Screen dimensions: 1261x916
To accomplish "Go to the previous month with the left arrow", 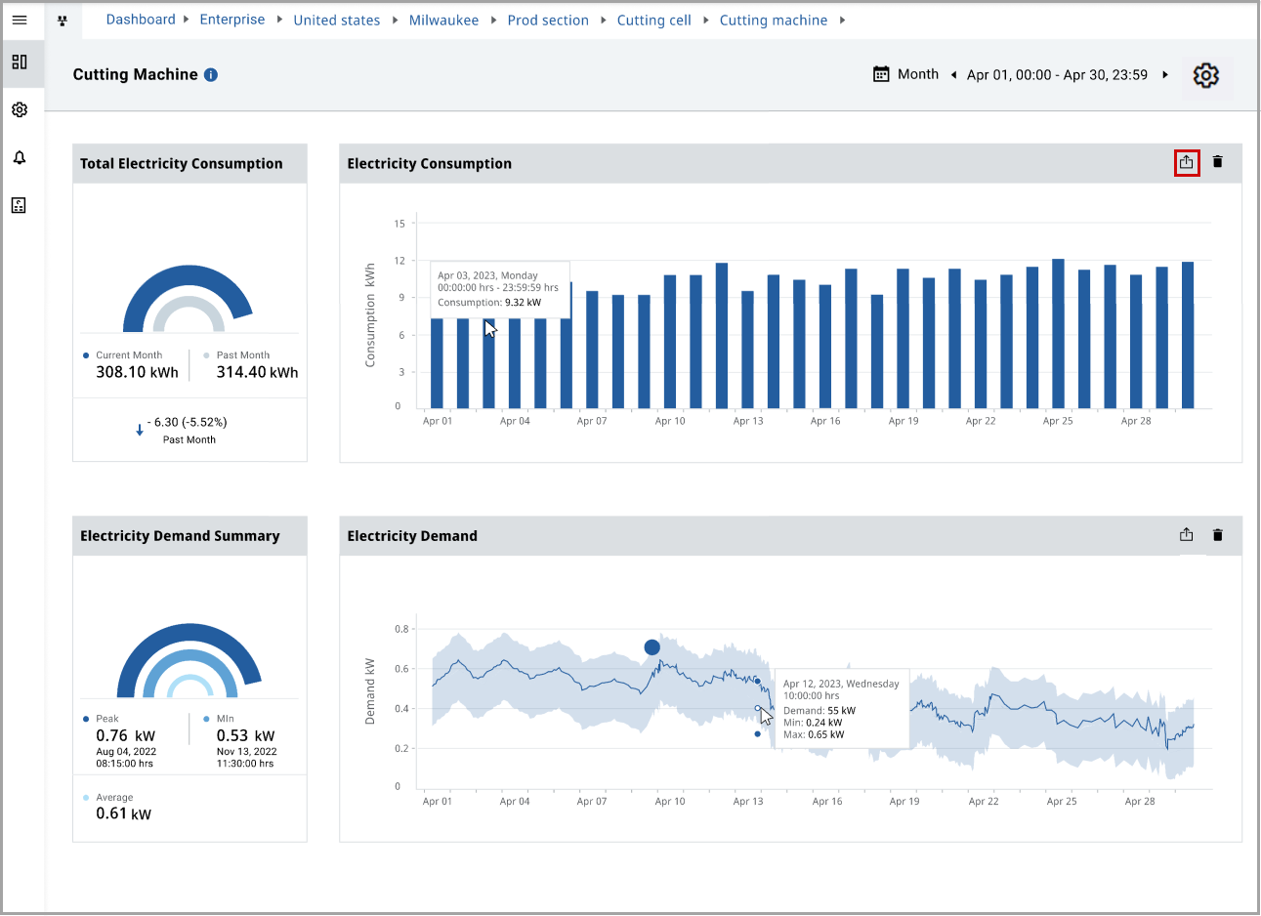I will coord(953,73).
